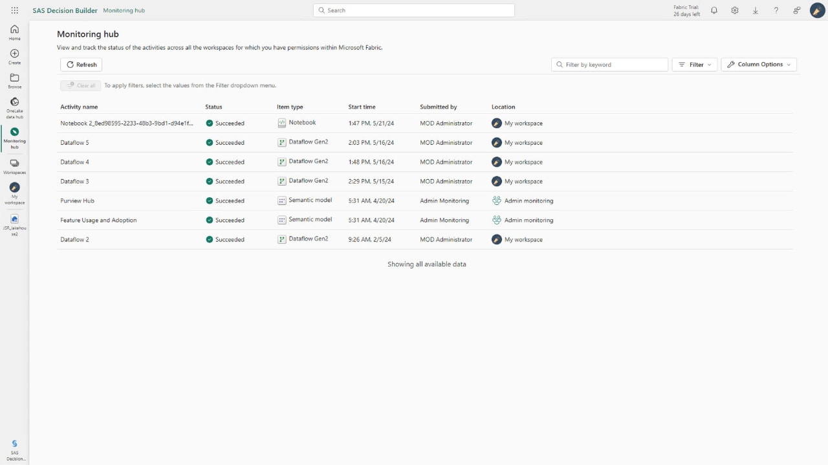Click the Clear all button
The width and height of the screenshot is (828, 465).
pos(81,85)
